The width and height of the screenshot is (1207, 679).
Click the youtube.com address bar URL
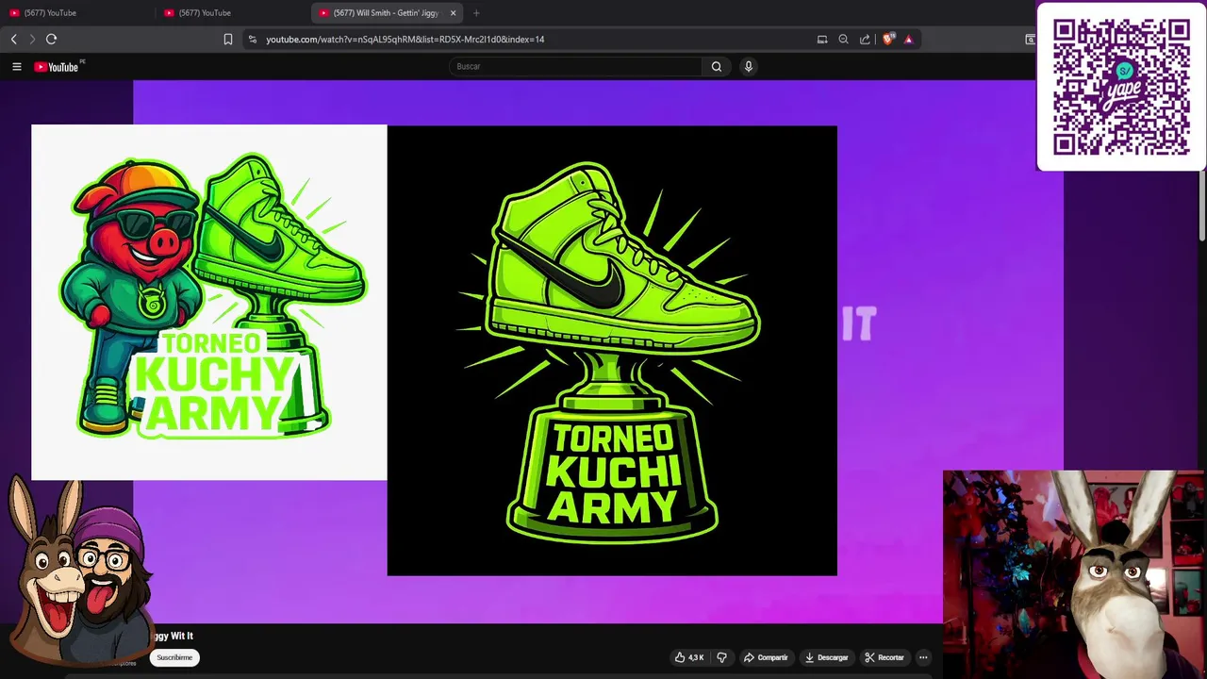[x=405, y=40]
